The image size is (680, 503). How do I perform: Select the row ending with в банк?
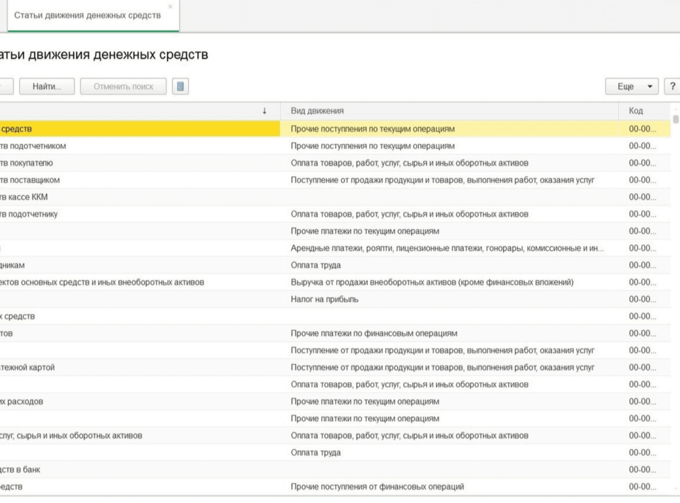click(x=20, y=469)
